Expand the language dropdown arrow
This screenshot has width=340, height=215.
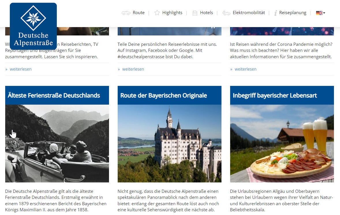[324, 13]
